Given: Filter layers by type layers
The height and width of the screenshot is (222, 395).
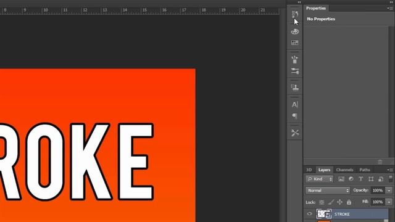Looking at the screenshot, I should [360, 179].
